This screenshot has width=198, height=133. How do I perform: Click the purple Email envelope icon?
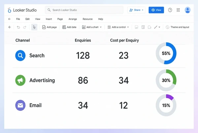tap(20, 105)
